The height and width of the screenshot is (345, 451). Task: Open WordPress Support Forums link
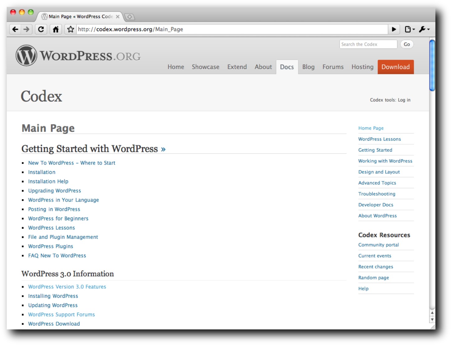[61, 315]
